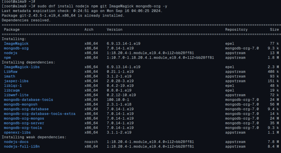Click the nodejs-docs package name

16,142
